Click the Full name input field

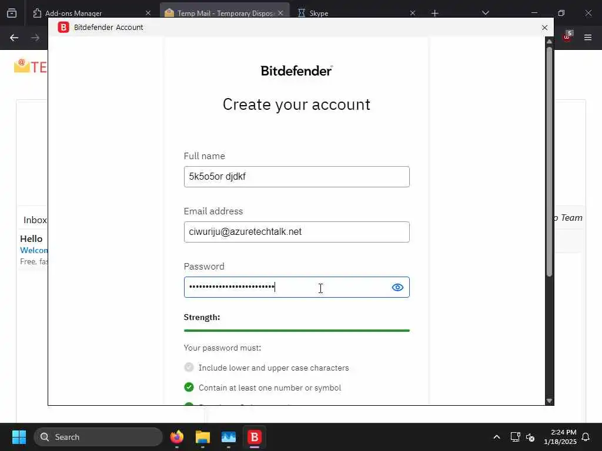(296, 177)
